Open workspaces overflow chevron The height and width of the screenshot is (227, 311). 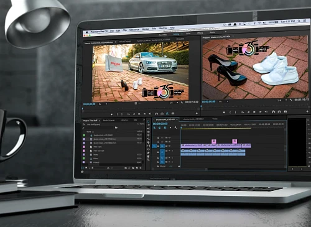point(226,32)
